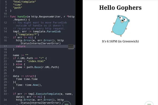Viewport: 158px width, 105px height.
Task: Click the "path" import string on line 8
Action: pos(18,8)
